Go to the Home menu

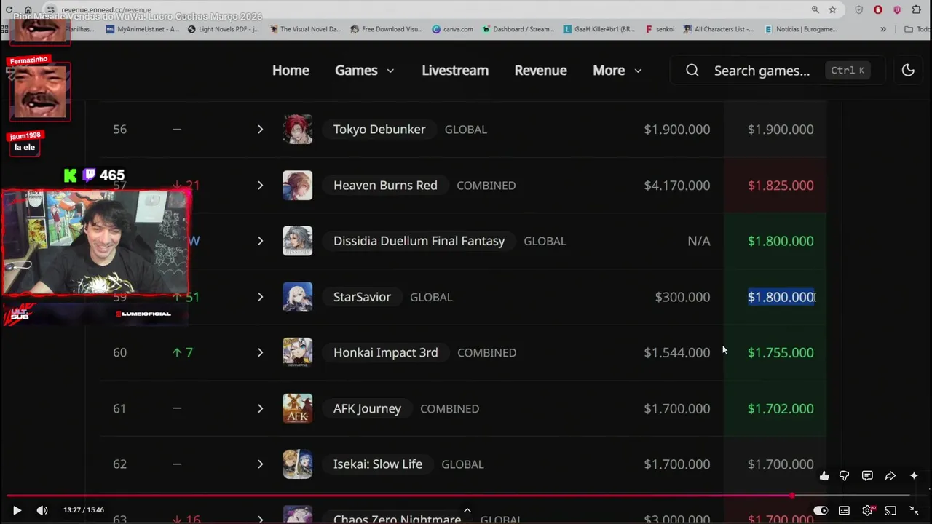tap(291, 71)
